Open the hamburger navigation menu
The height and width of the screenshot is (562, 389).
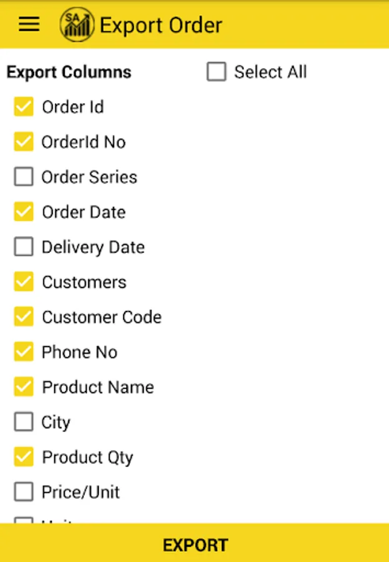[x=29, y=24]
